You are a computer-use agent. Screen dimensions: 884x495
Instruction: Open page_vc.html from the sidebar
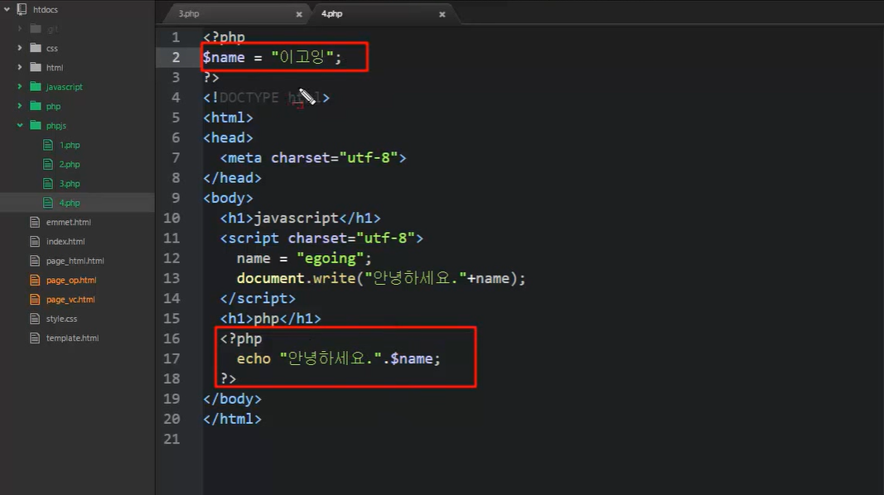point(70,299)
